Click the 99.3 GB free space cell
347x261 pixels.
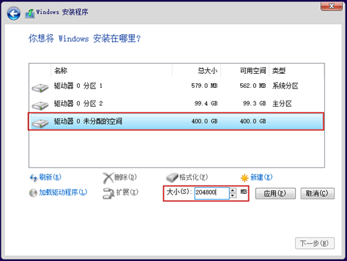(254, 103)
